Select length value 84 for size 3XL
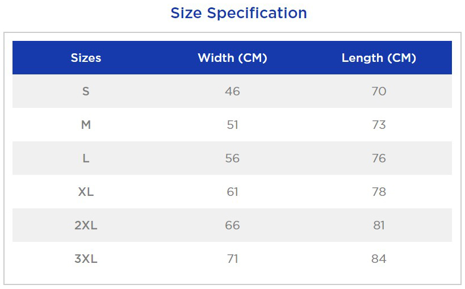This screenshot has width=465, height=289. coord(379,259)
